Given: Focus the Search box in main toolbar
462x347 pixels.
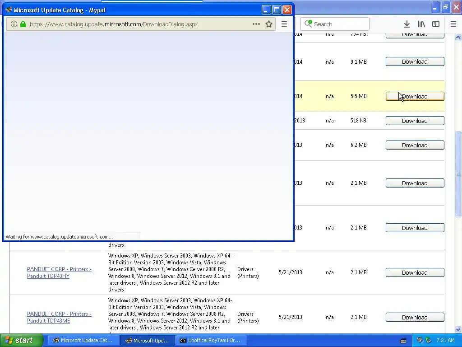Looking at the screenshot, I should [x=335, y=24].
